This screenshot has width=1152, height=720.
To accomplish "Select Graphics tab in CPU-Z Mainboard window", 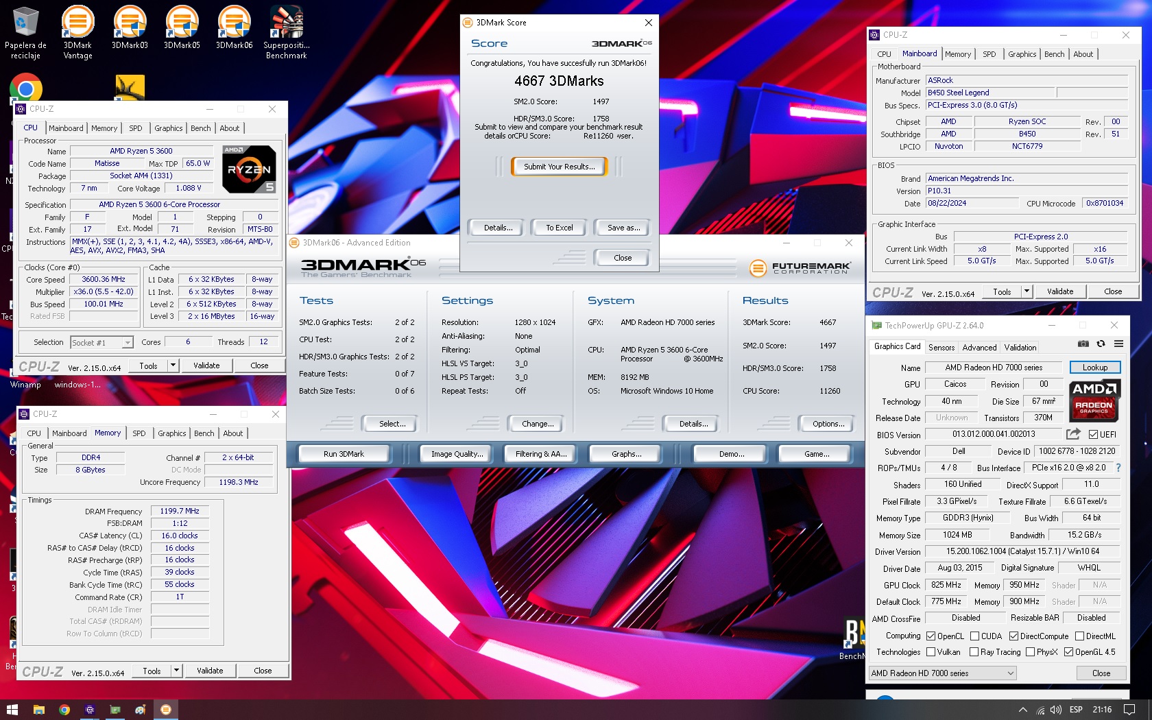I will (1022, 54).
